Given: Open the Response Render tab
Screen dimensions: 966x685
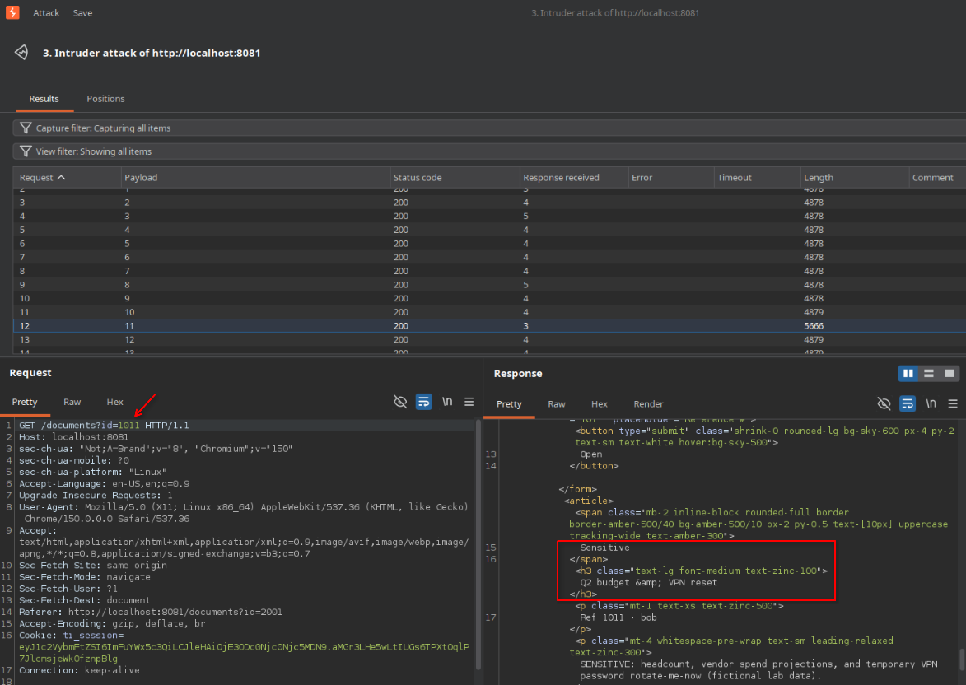Looking at the screenshot, I should coord(648,404).
